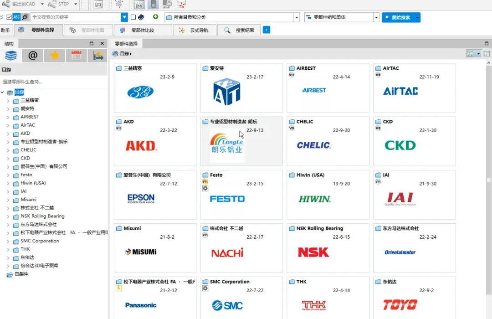Viewport: 492px width, 319px height.
Task: Open the export to CAD dropdown arrow
Action: coord(42,4)
